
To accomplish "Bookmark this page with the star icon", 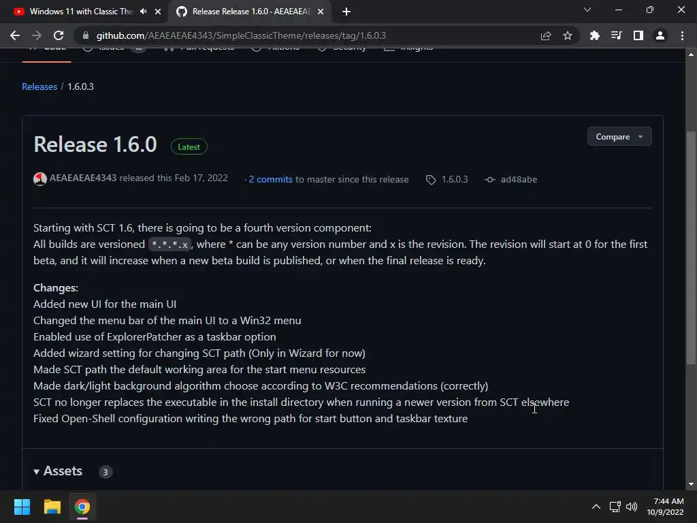I will click(568, 35).
